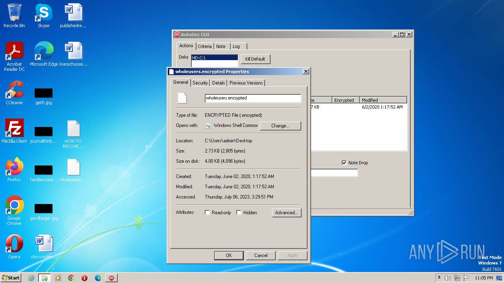Edit the wholeusers.encrypted filename field
504x283 pixels.
(253, 98)
